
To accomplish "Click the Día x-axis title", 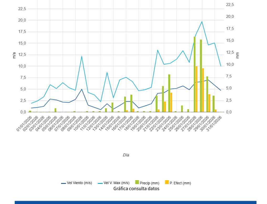I will point(126,155).
